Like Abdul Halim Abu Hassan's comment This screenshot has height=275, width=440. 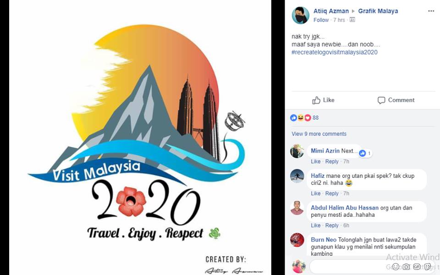click(x=315, y=225)
